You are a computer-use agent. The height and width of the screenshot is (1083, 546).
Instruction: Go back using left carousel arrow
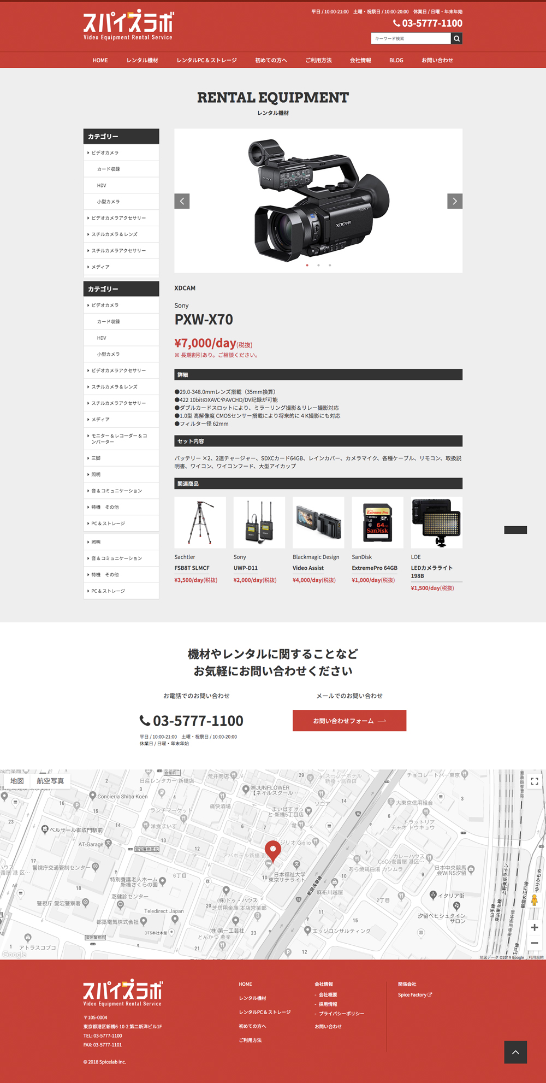tap(182, 201)
